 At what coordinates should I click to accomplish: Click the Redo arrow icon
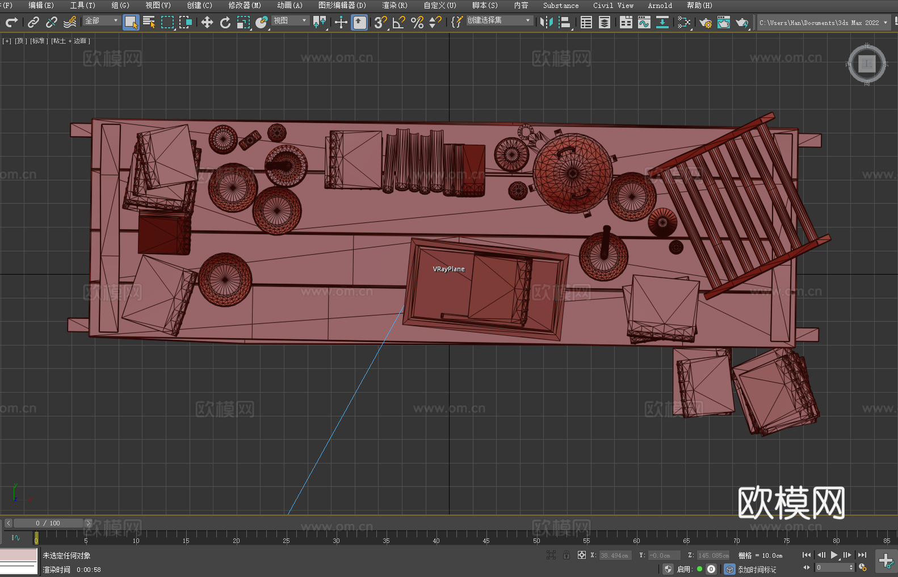[11, 22]
